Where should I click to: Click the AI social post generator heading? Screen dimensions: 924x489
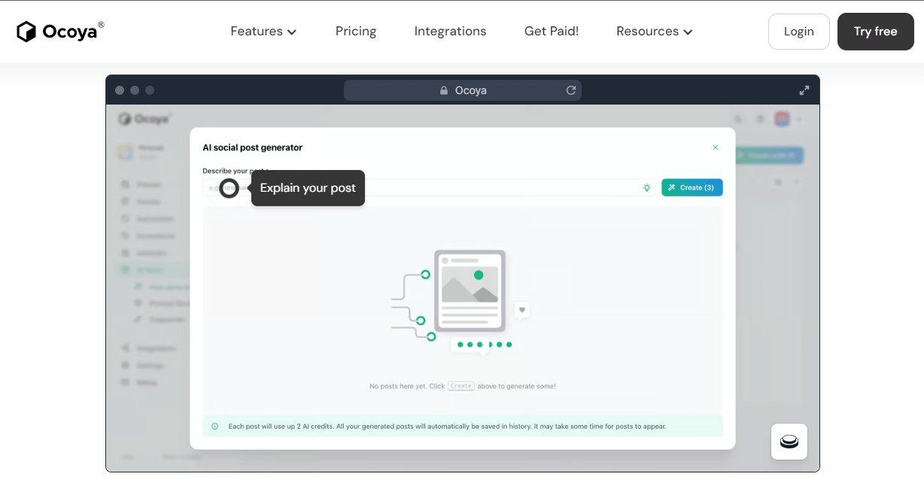coord(253,147)
